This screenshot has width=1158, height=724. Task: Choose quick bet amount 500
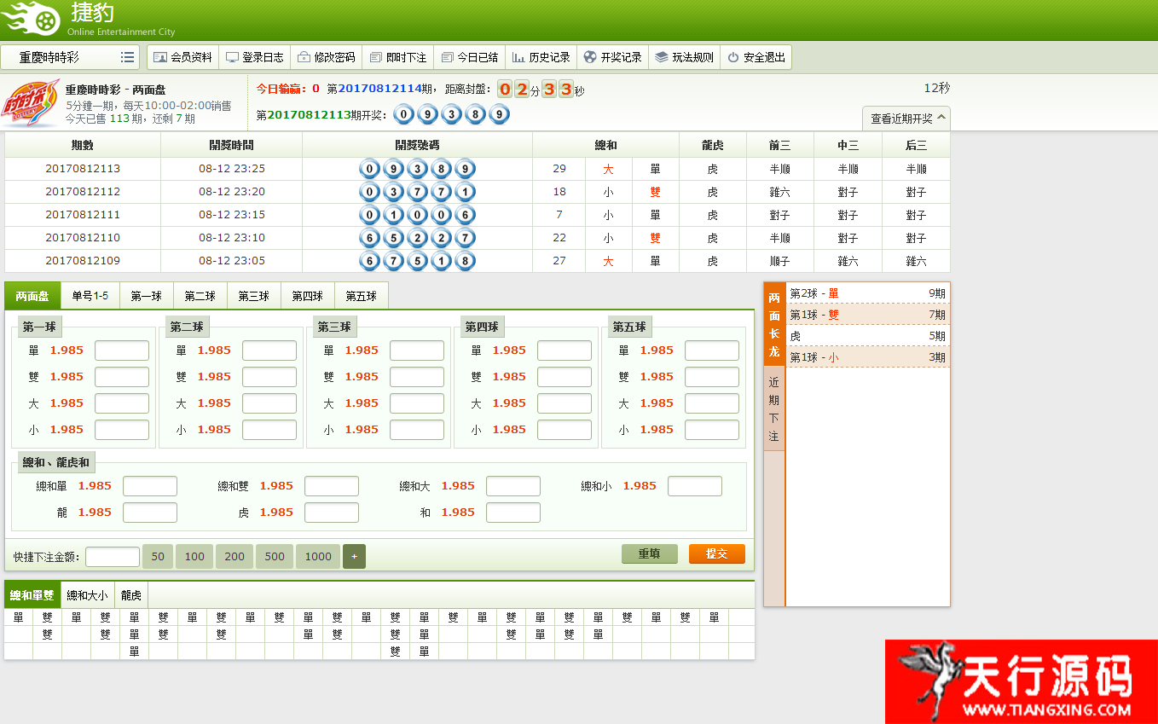275,557
